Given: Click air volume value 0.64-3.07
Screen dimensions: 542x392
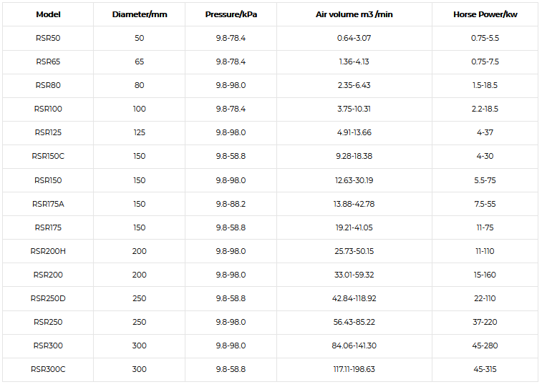Looking at the screenshot, I should (x=354, y=38).
